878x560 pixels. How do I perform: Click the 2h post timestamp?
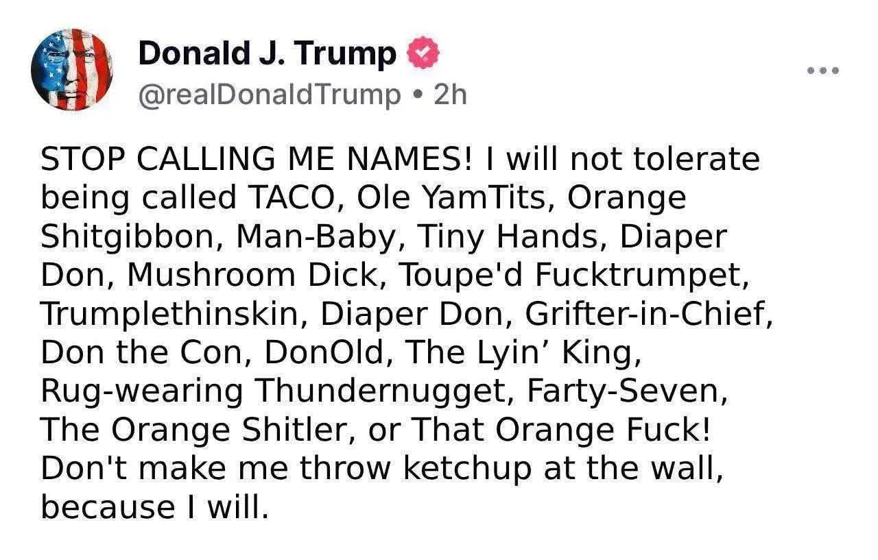coord(450,95)
